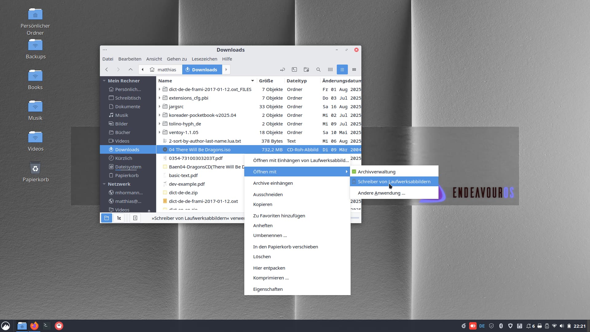Switch to compact view mode
Image resolution: width=590 pixels, height=332 pixels.
pyautogui.click(x=354, y=69)
